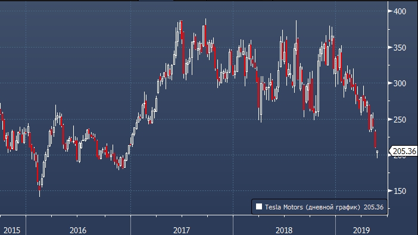Click the 350 price axis label

pos(400,48)
